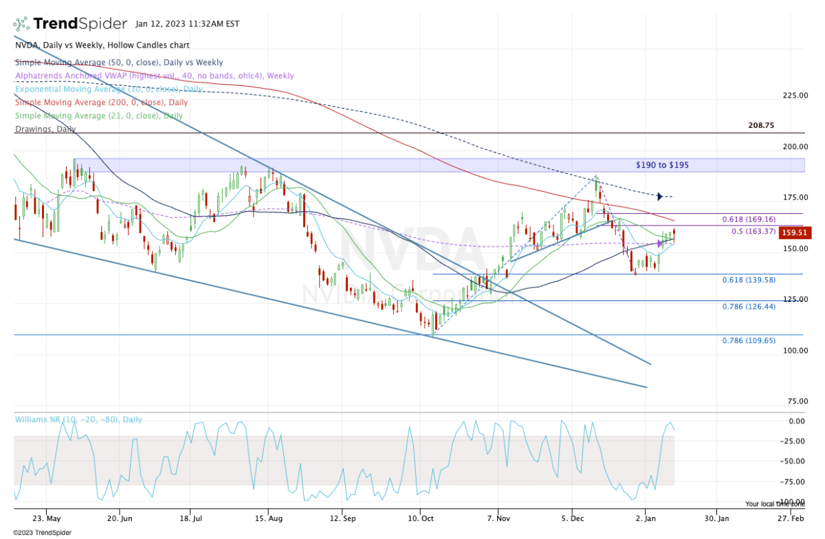Click the '23. May' date axis label
Screen dimensions: 825x539
click(45, 520)
